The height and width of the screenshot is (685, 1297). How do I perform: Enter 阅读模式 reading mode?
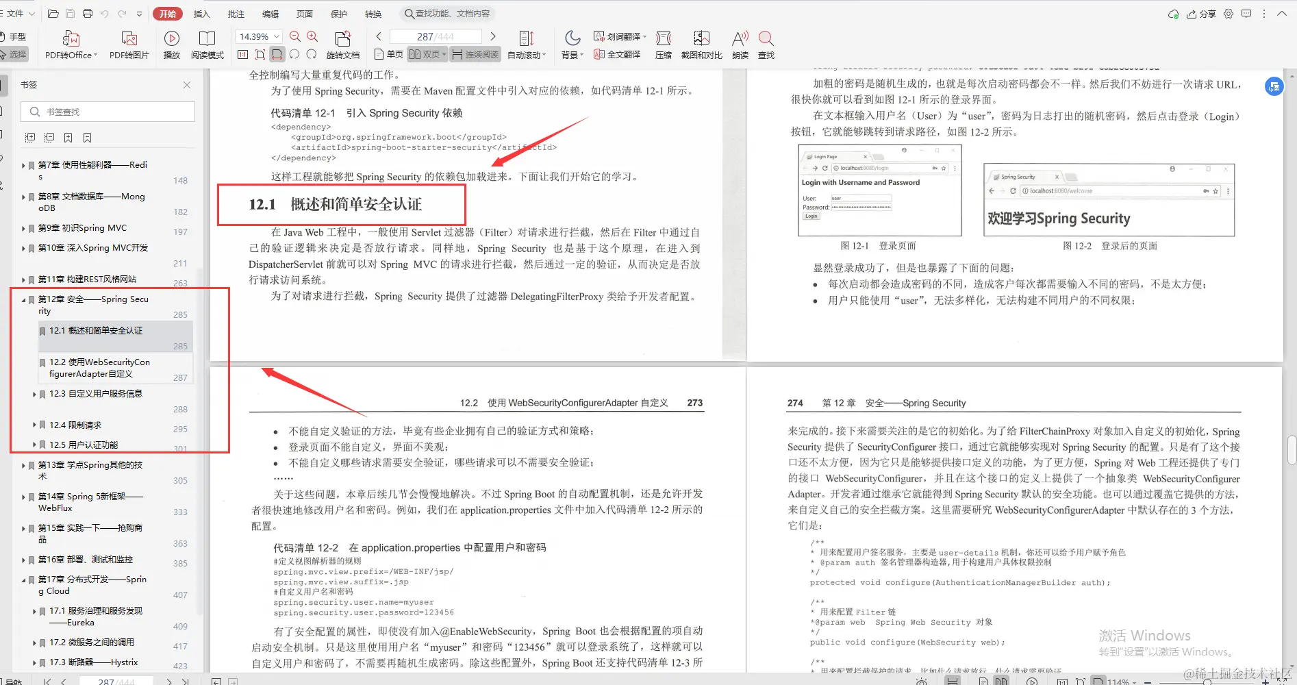click(x=207, y=44)
